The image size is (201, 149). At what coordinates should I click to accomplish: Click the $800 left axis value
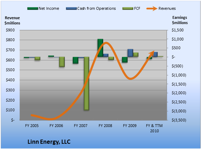coord(10,40)
